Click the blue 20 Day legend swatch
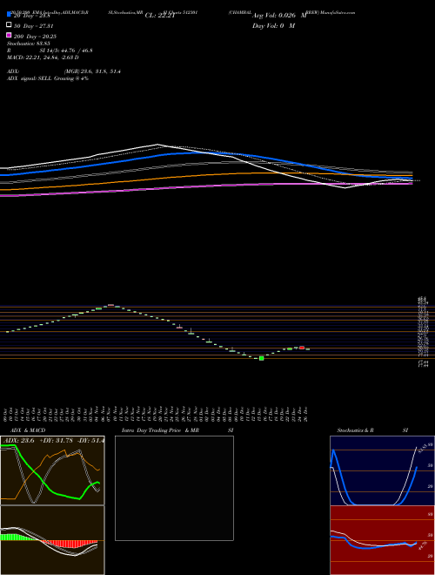The height and width of the screenshot is (575, 435). pos(10,15)
